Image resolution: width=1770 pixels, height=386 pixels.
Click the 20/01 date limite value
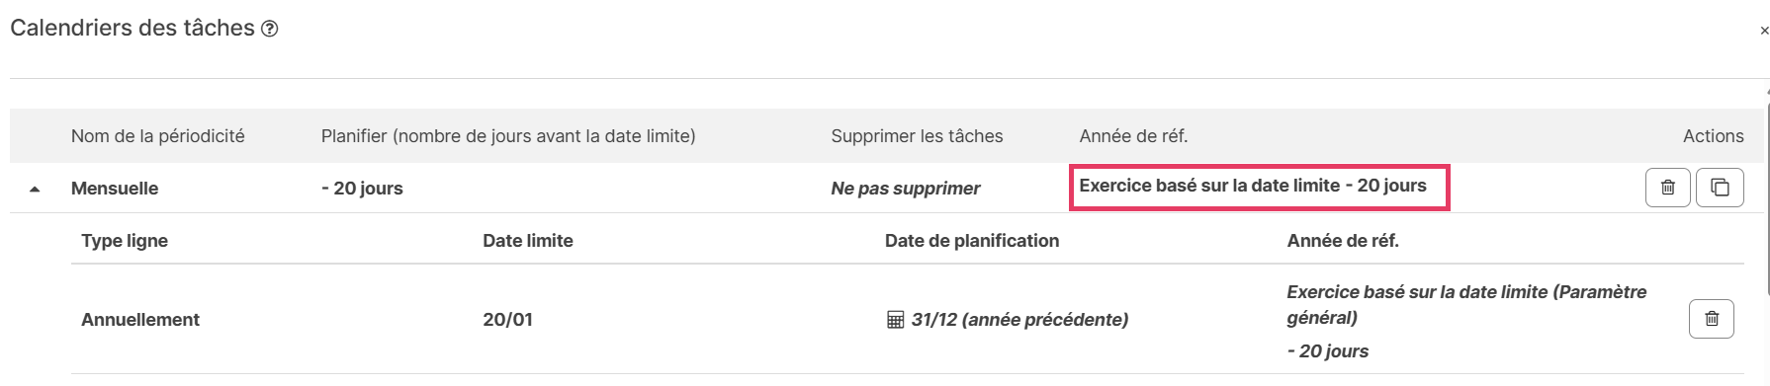coord(507,320)
